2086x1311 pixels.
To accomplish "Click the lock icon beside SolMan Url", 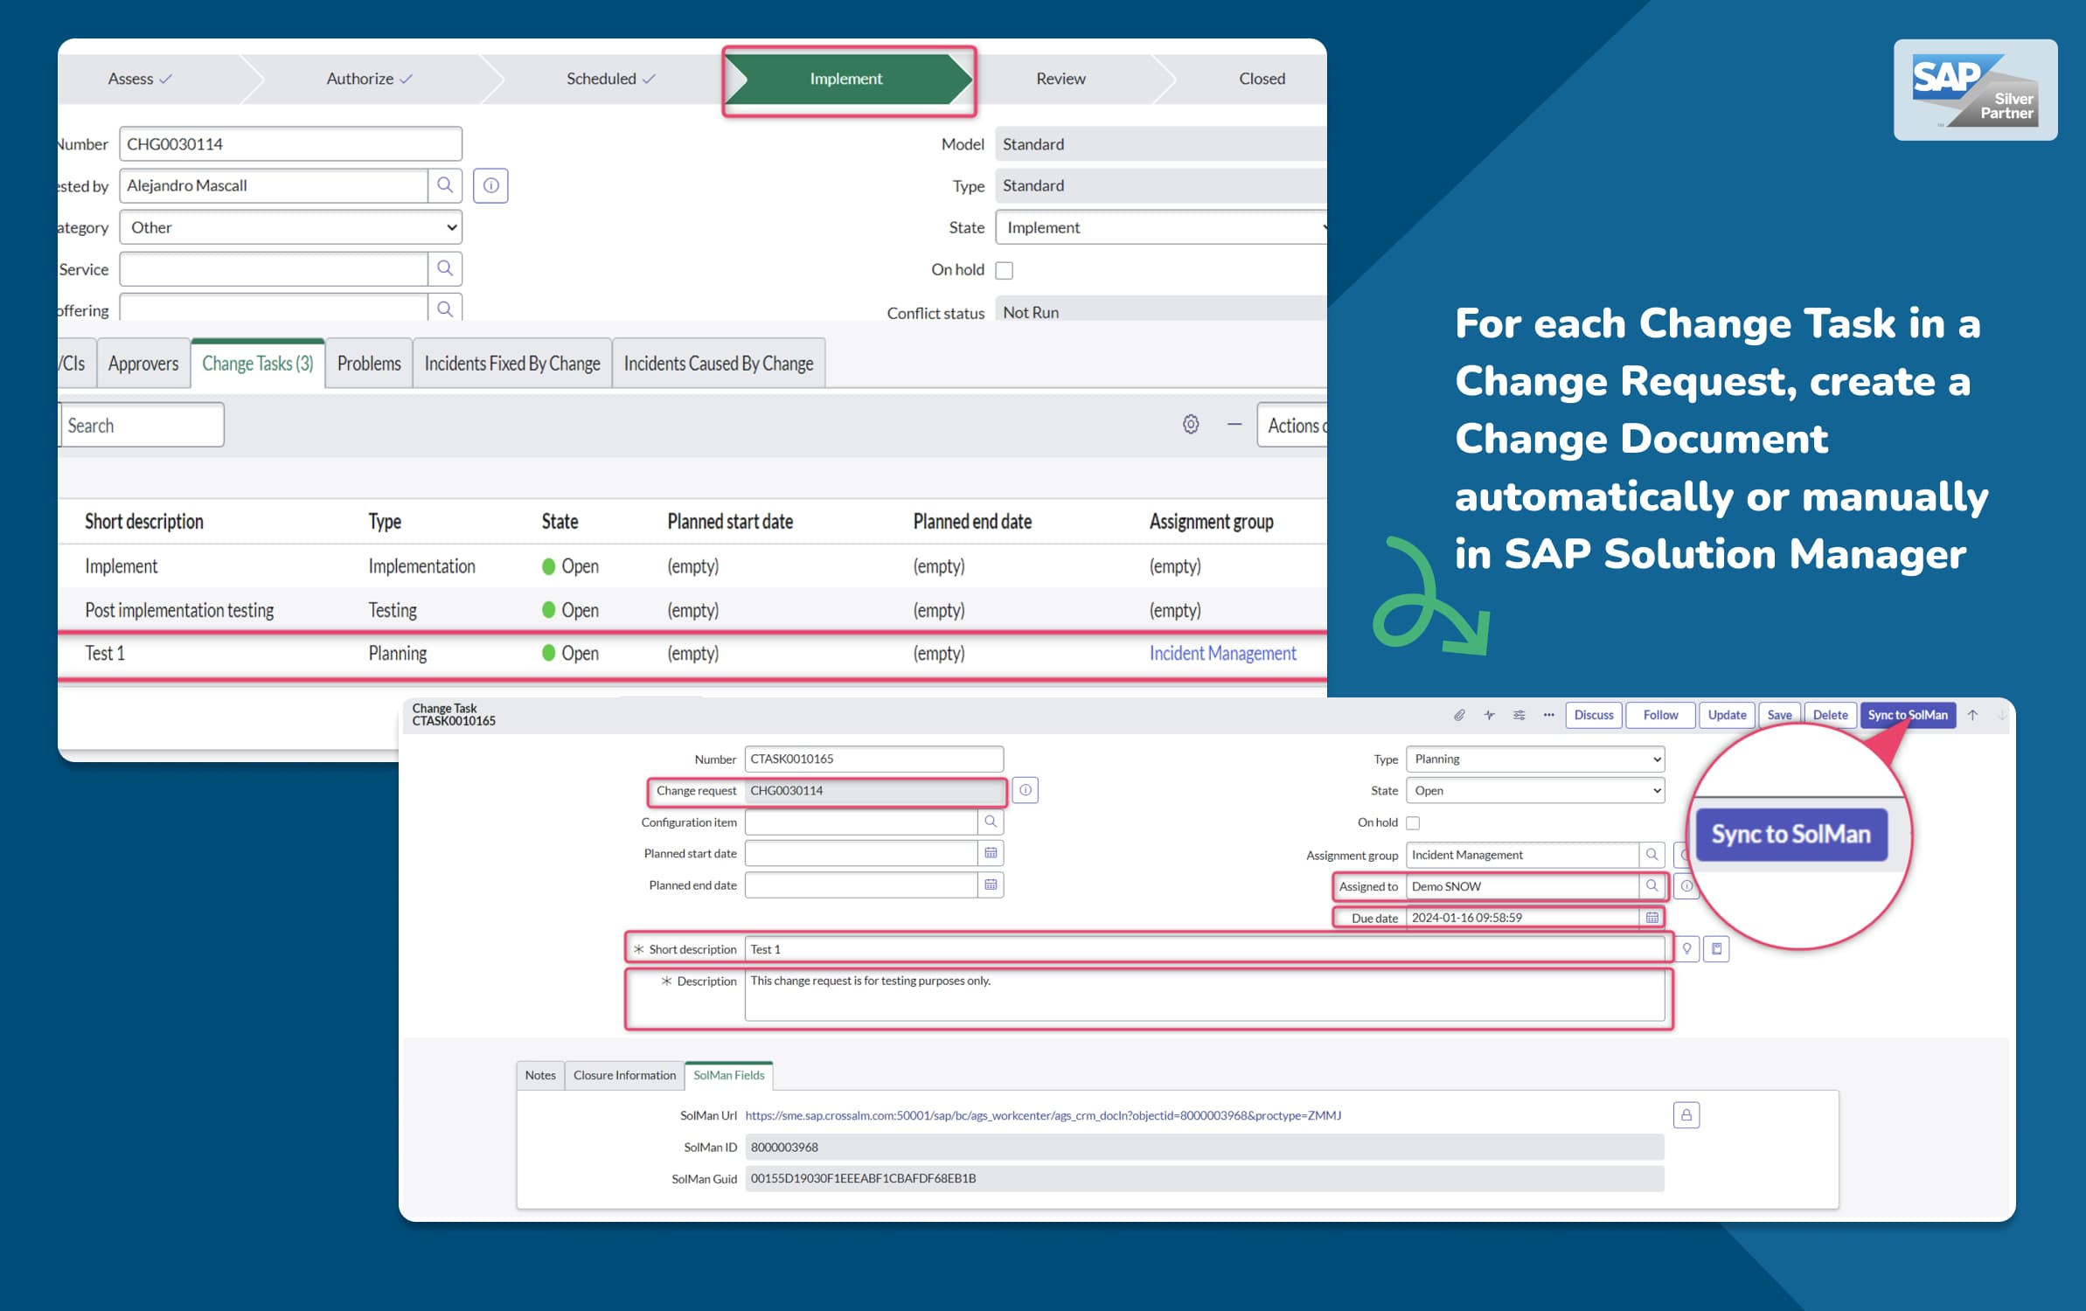I will point(1686,1115).
